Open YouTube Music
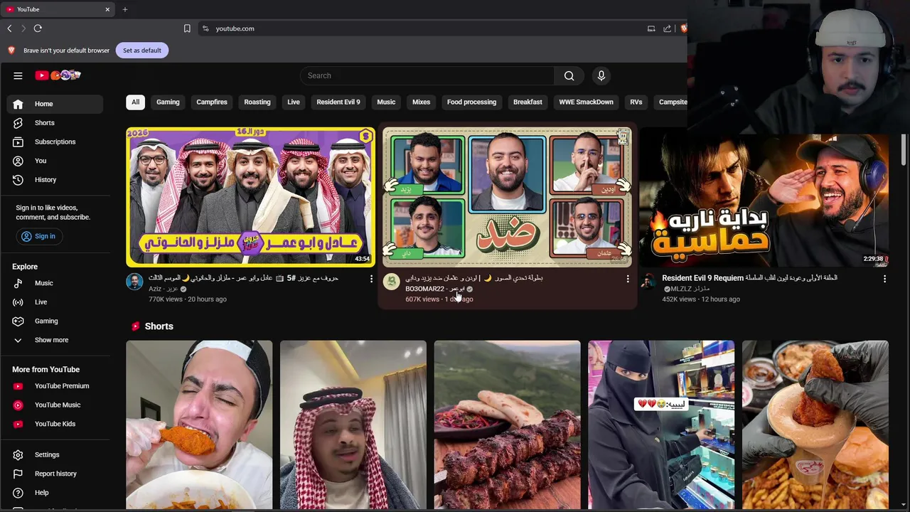The image size is (910, 512). (55, 405)
